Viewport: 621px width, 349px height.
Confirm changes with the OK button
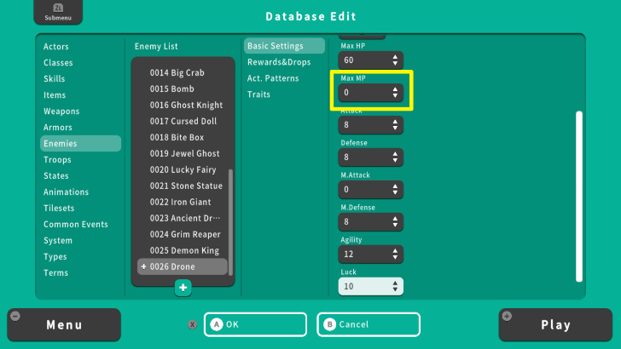coord(255,324)
